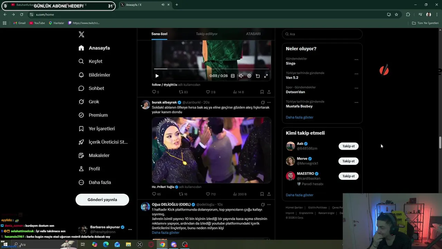Open options for the Mustafa Bozbey trend
442x249 pixels.
coord(356,102)
